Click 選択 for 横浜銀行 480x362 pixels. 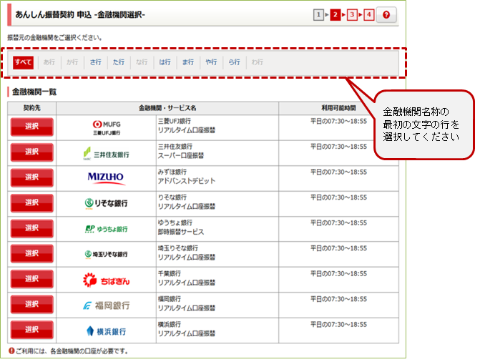click(x=32, y=330)
